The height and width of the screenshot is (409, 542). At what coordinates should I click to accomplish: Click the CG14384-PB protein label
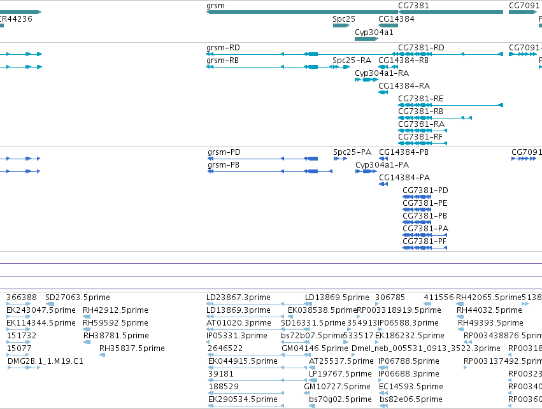tap(404, 152)
